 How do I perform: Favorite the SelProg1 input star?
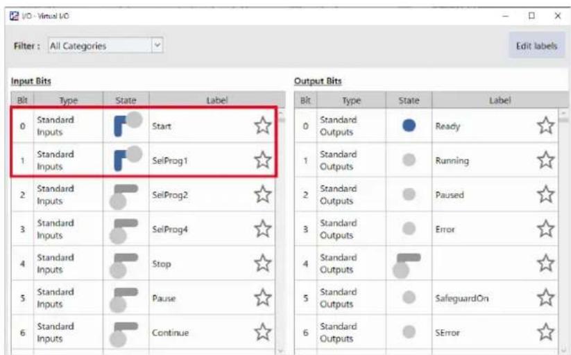(262, 160)
